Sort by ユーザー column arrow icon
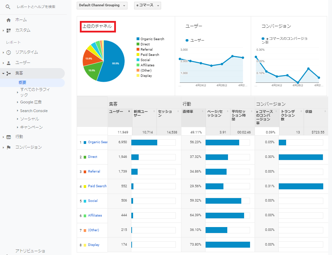332x255 pixels. click(x=129, y=111)
